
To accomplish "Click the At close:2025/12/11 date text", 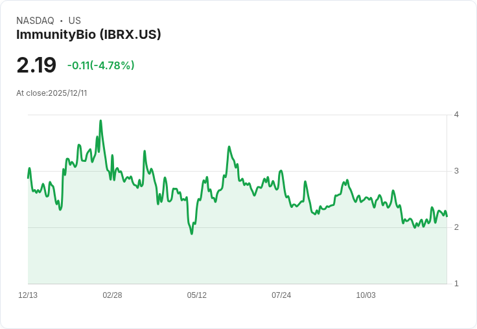I will pos(52,93).
